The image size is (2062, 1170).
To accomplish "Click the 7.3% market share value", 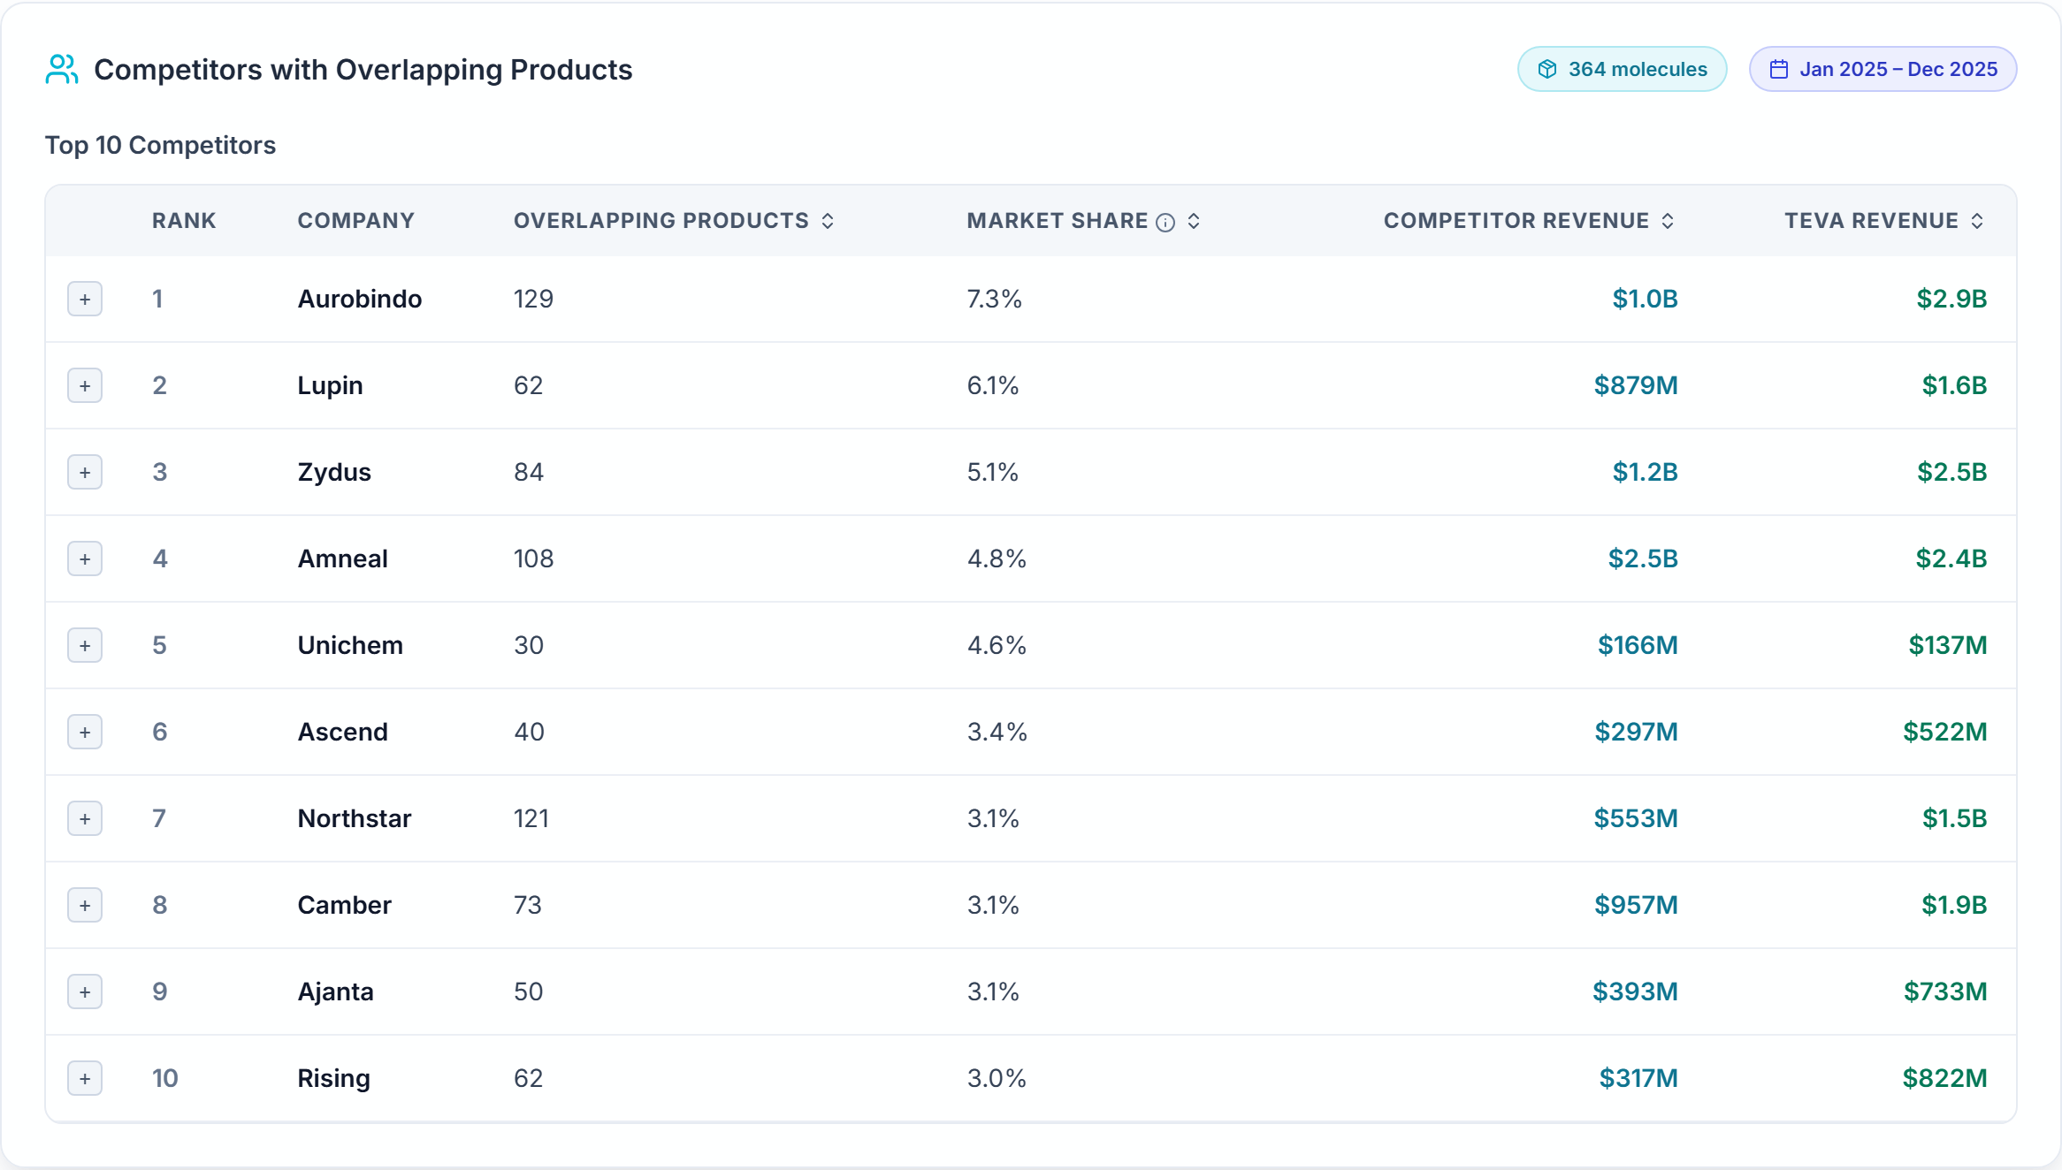I will tap(995, 299).
